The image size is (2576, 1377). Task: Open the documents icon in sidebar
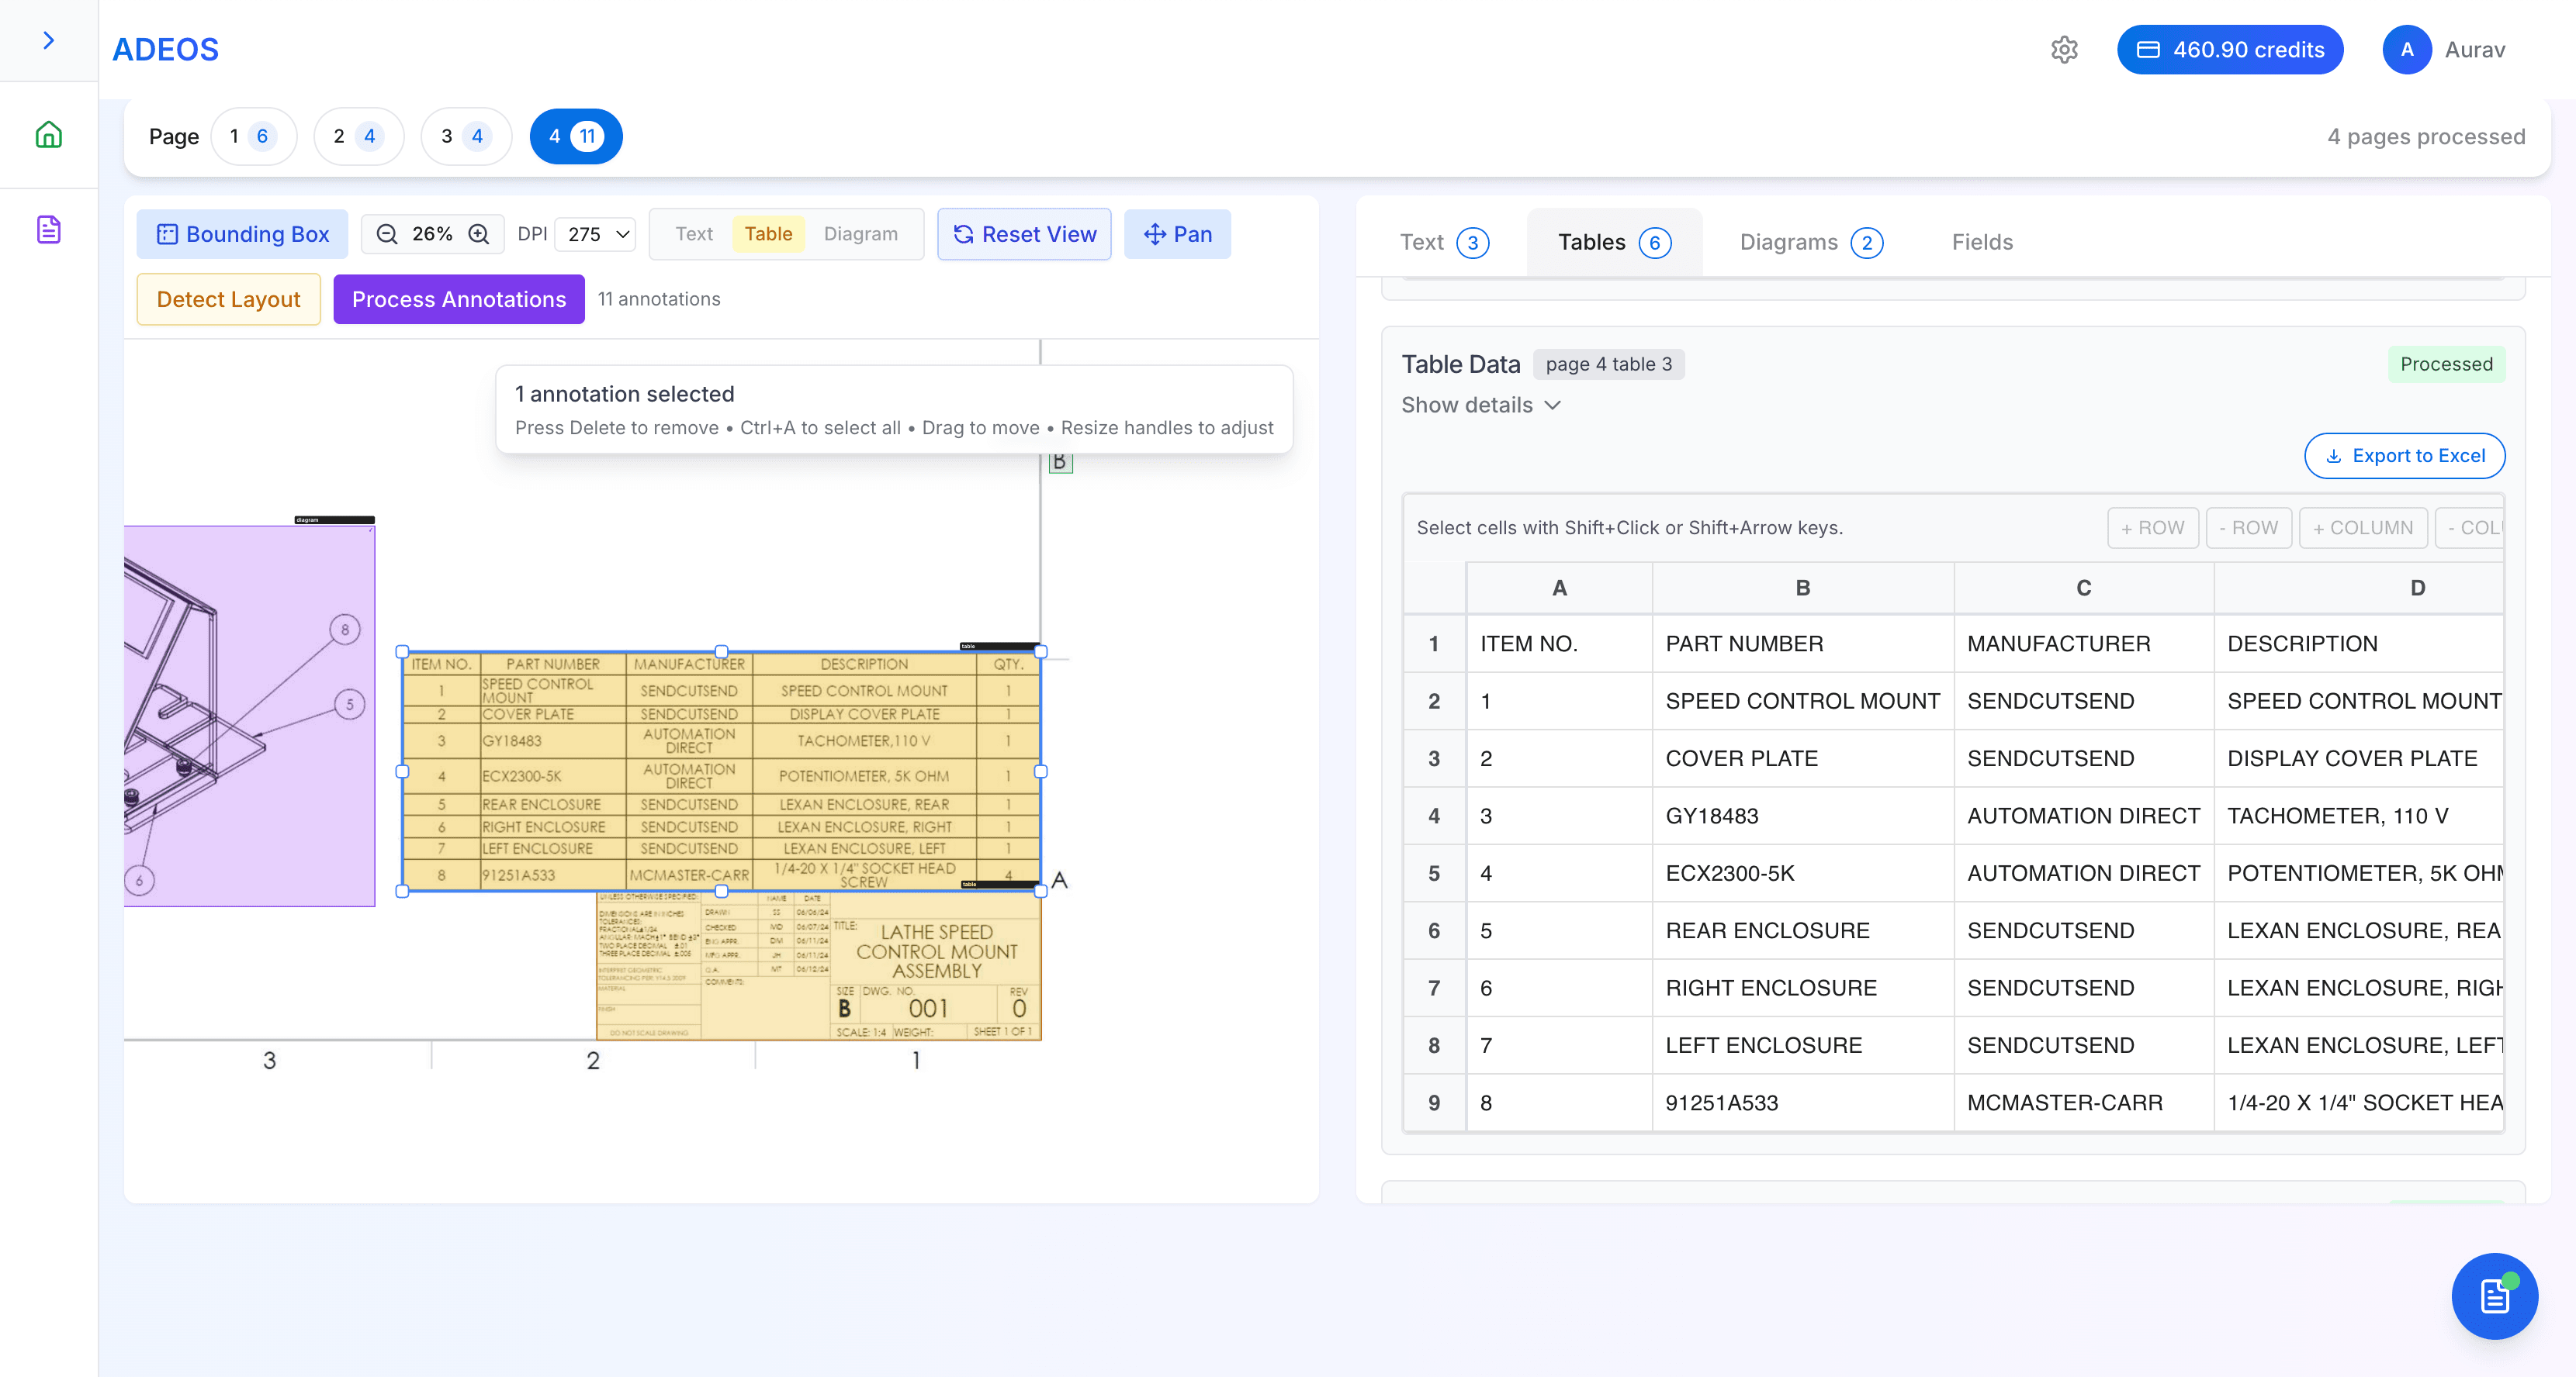coord(48,229)
